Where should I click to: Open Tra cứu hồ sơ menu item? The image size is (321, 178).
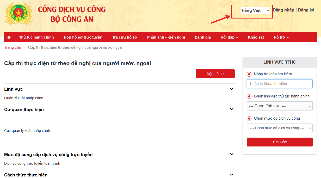point(125,38)
